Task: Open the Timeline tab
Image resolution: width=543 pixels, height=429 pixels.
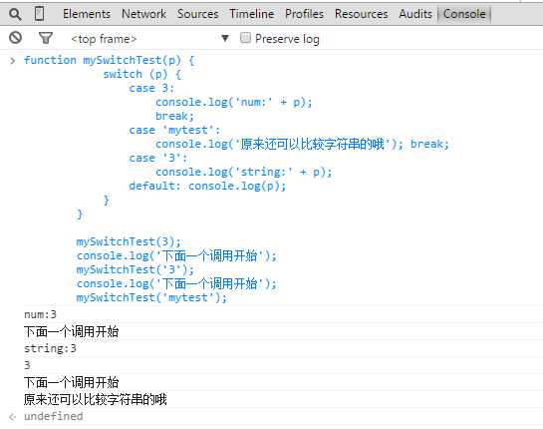Action: point(252,14)
